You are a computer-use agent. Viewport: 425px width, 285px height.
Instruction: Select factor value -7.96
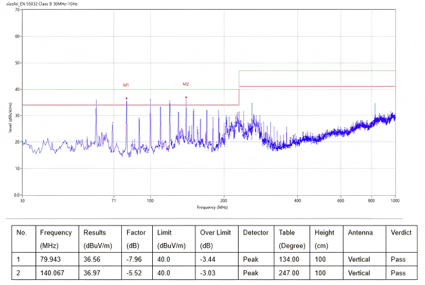point(134,259)
